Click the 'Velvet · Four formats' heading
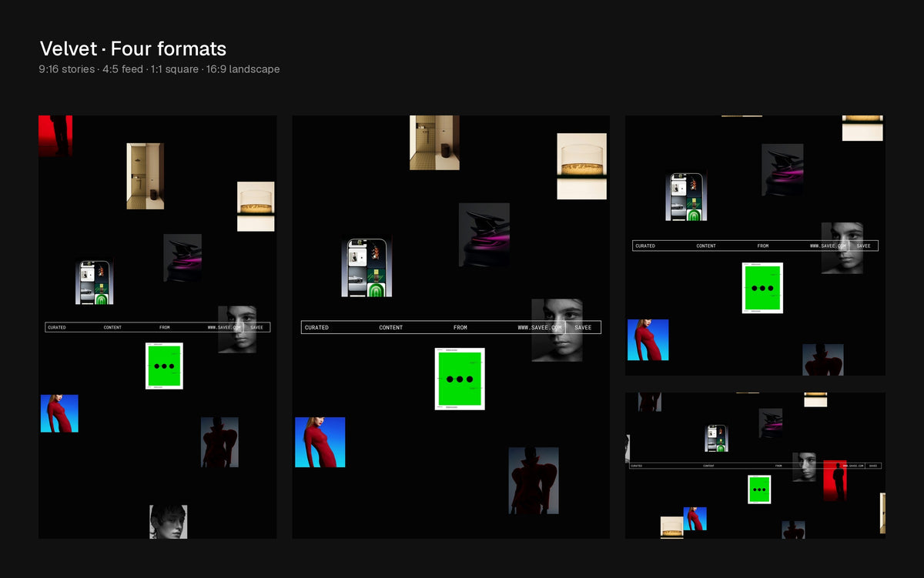924x578 pixels. 133,48
